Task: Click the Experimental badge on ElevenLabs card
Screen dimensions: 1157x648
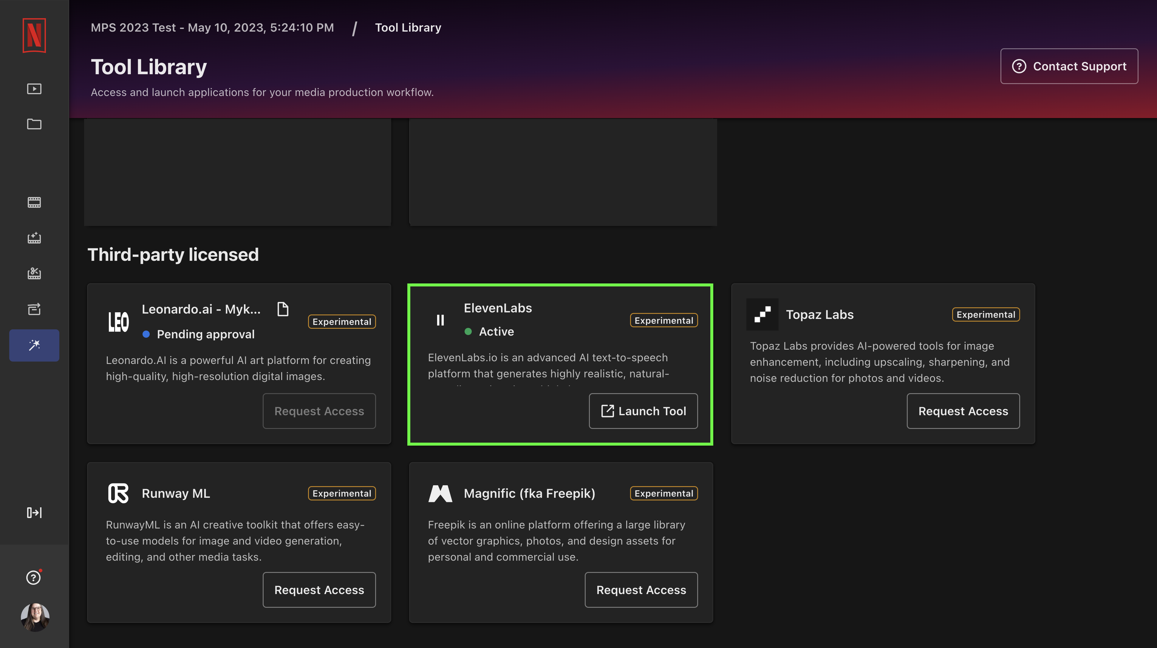Action: [x=664, y=320]
